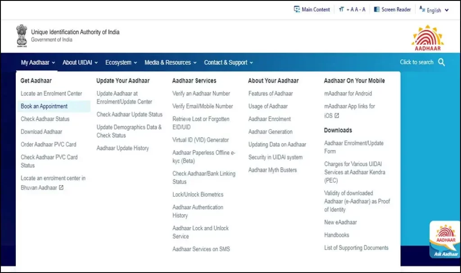Click the national emblem logo
Screen dimensions: 461x273
pos(21,36)
